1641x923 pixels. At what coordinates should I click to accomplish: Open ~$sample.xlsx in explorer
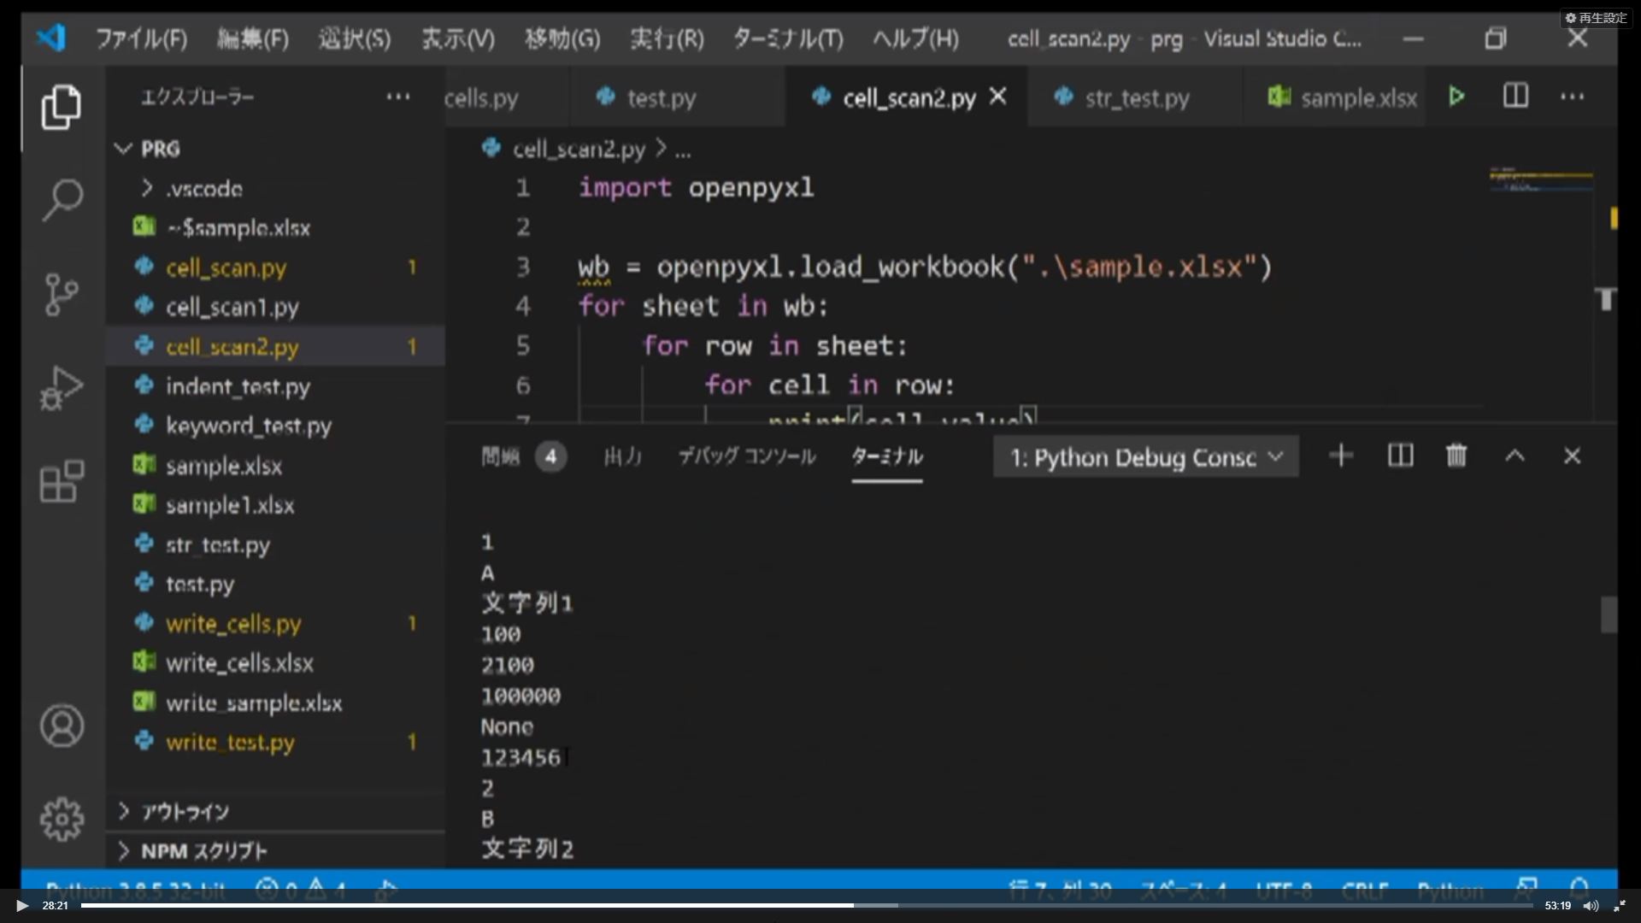[x=275, y=227]
